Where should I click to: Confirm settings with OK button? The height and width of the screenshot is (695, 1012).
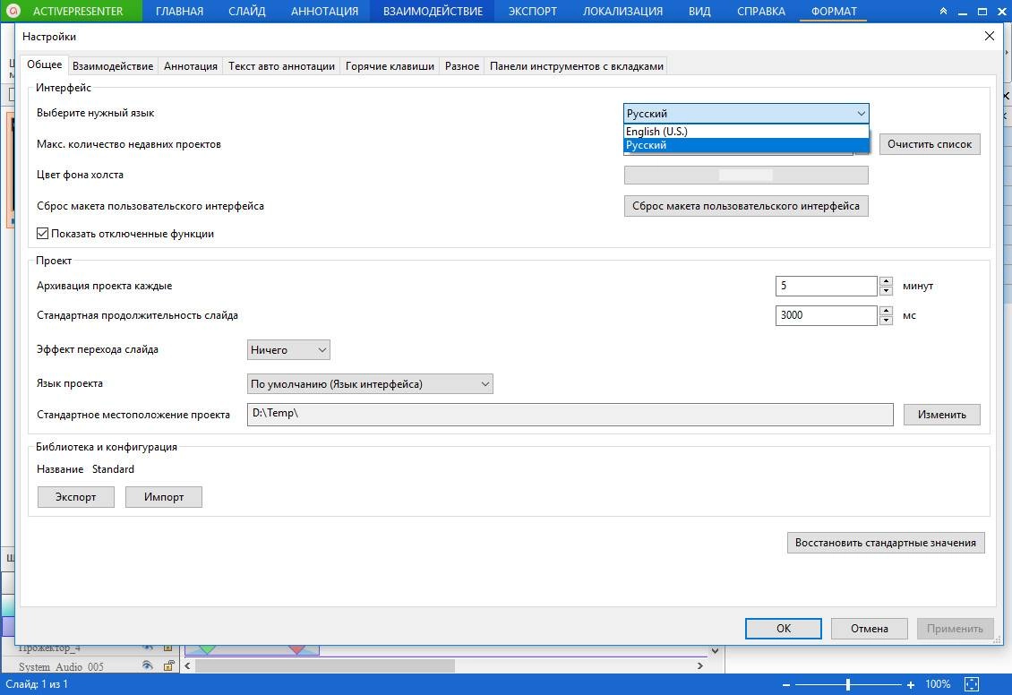click(x=784, y=629)
